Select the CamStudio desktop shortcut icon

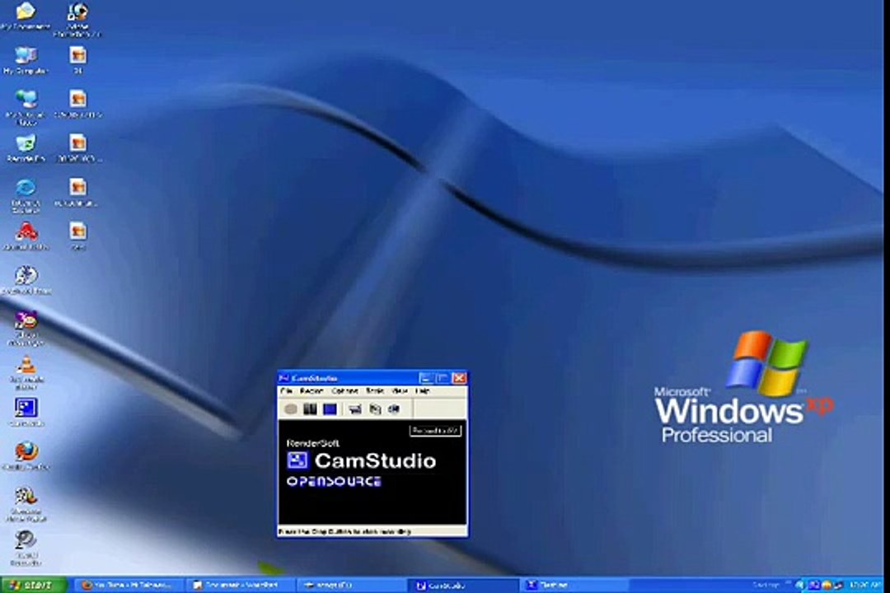[x=26, y=412]
